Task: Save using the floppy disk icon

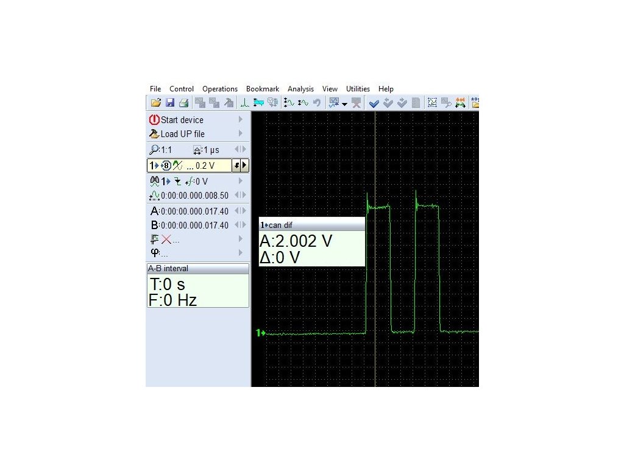Action: pos(170,102)
